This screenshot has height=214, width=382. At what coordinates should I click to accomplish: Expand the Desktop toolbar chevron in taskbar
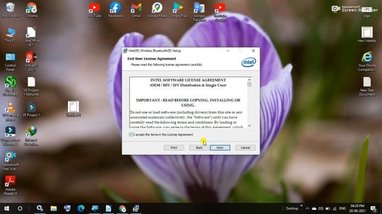[301, 206]
